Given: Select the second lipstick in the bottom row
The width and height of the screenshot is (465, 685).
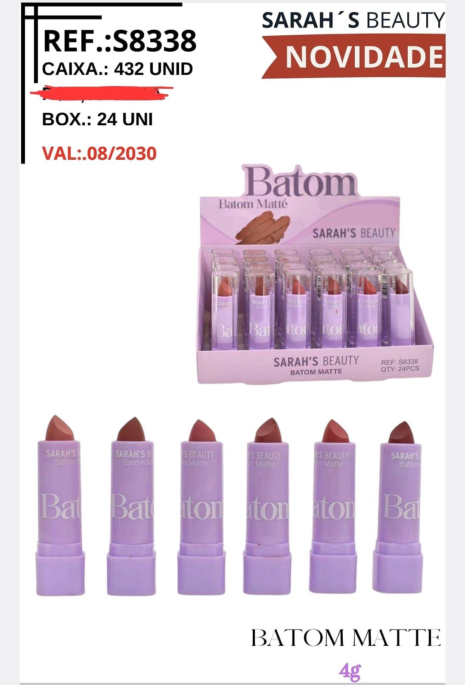Looking at the screenshot, I should [131, 506].
